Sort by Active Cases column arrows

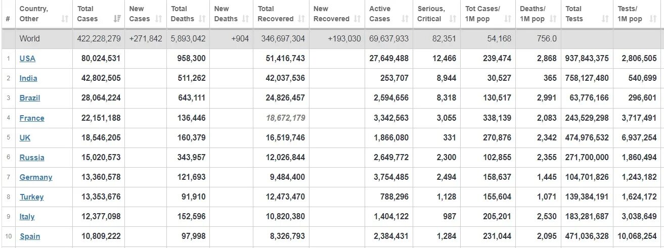click(x=405, y=19)
